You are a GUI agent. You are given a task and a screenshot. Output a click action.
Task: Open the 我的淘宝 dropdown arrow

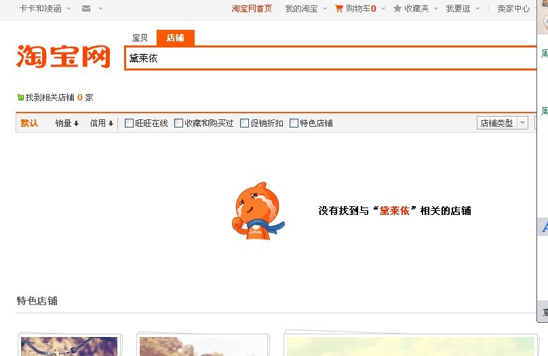325,8
